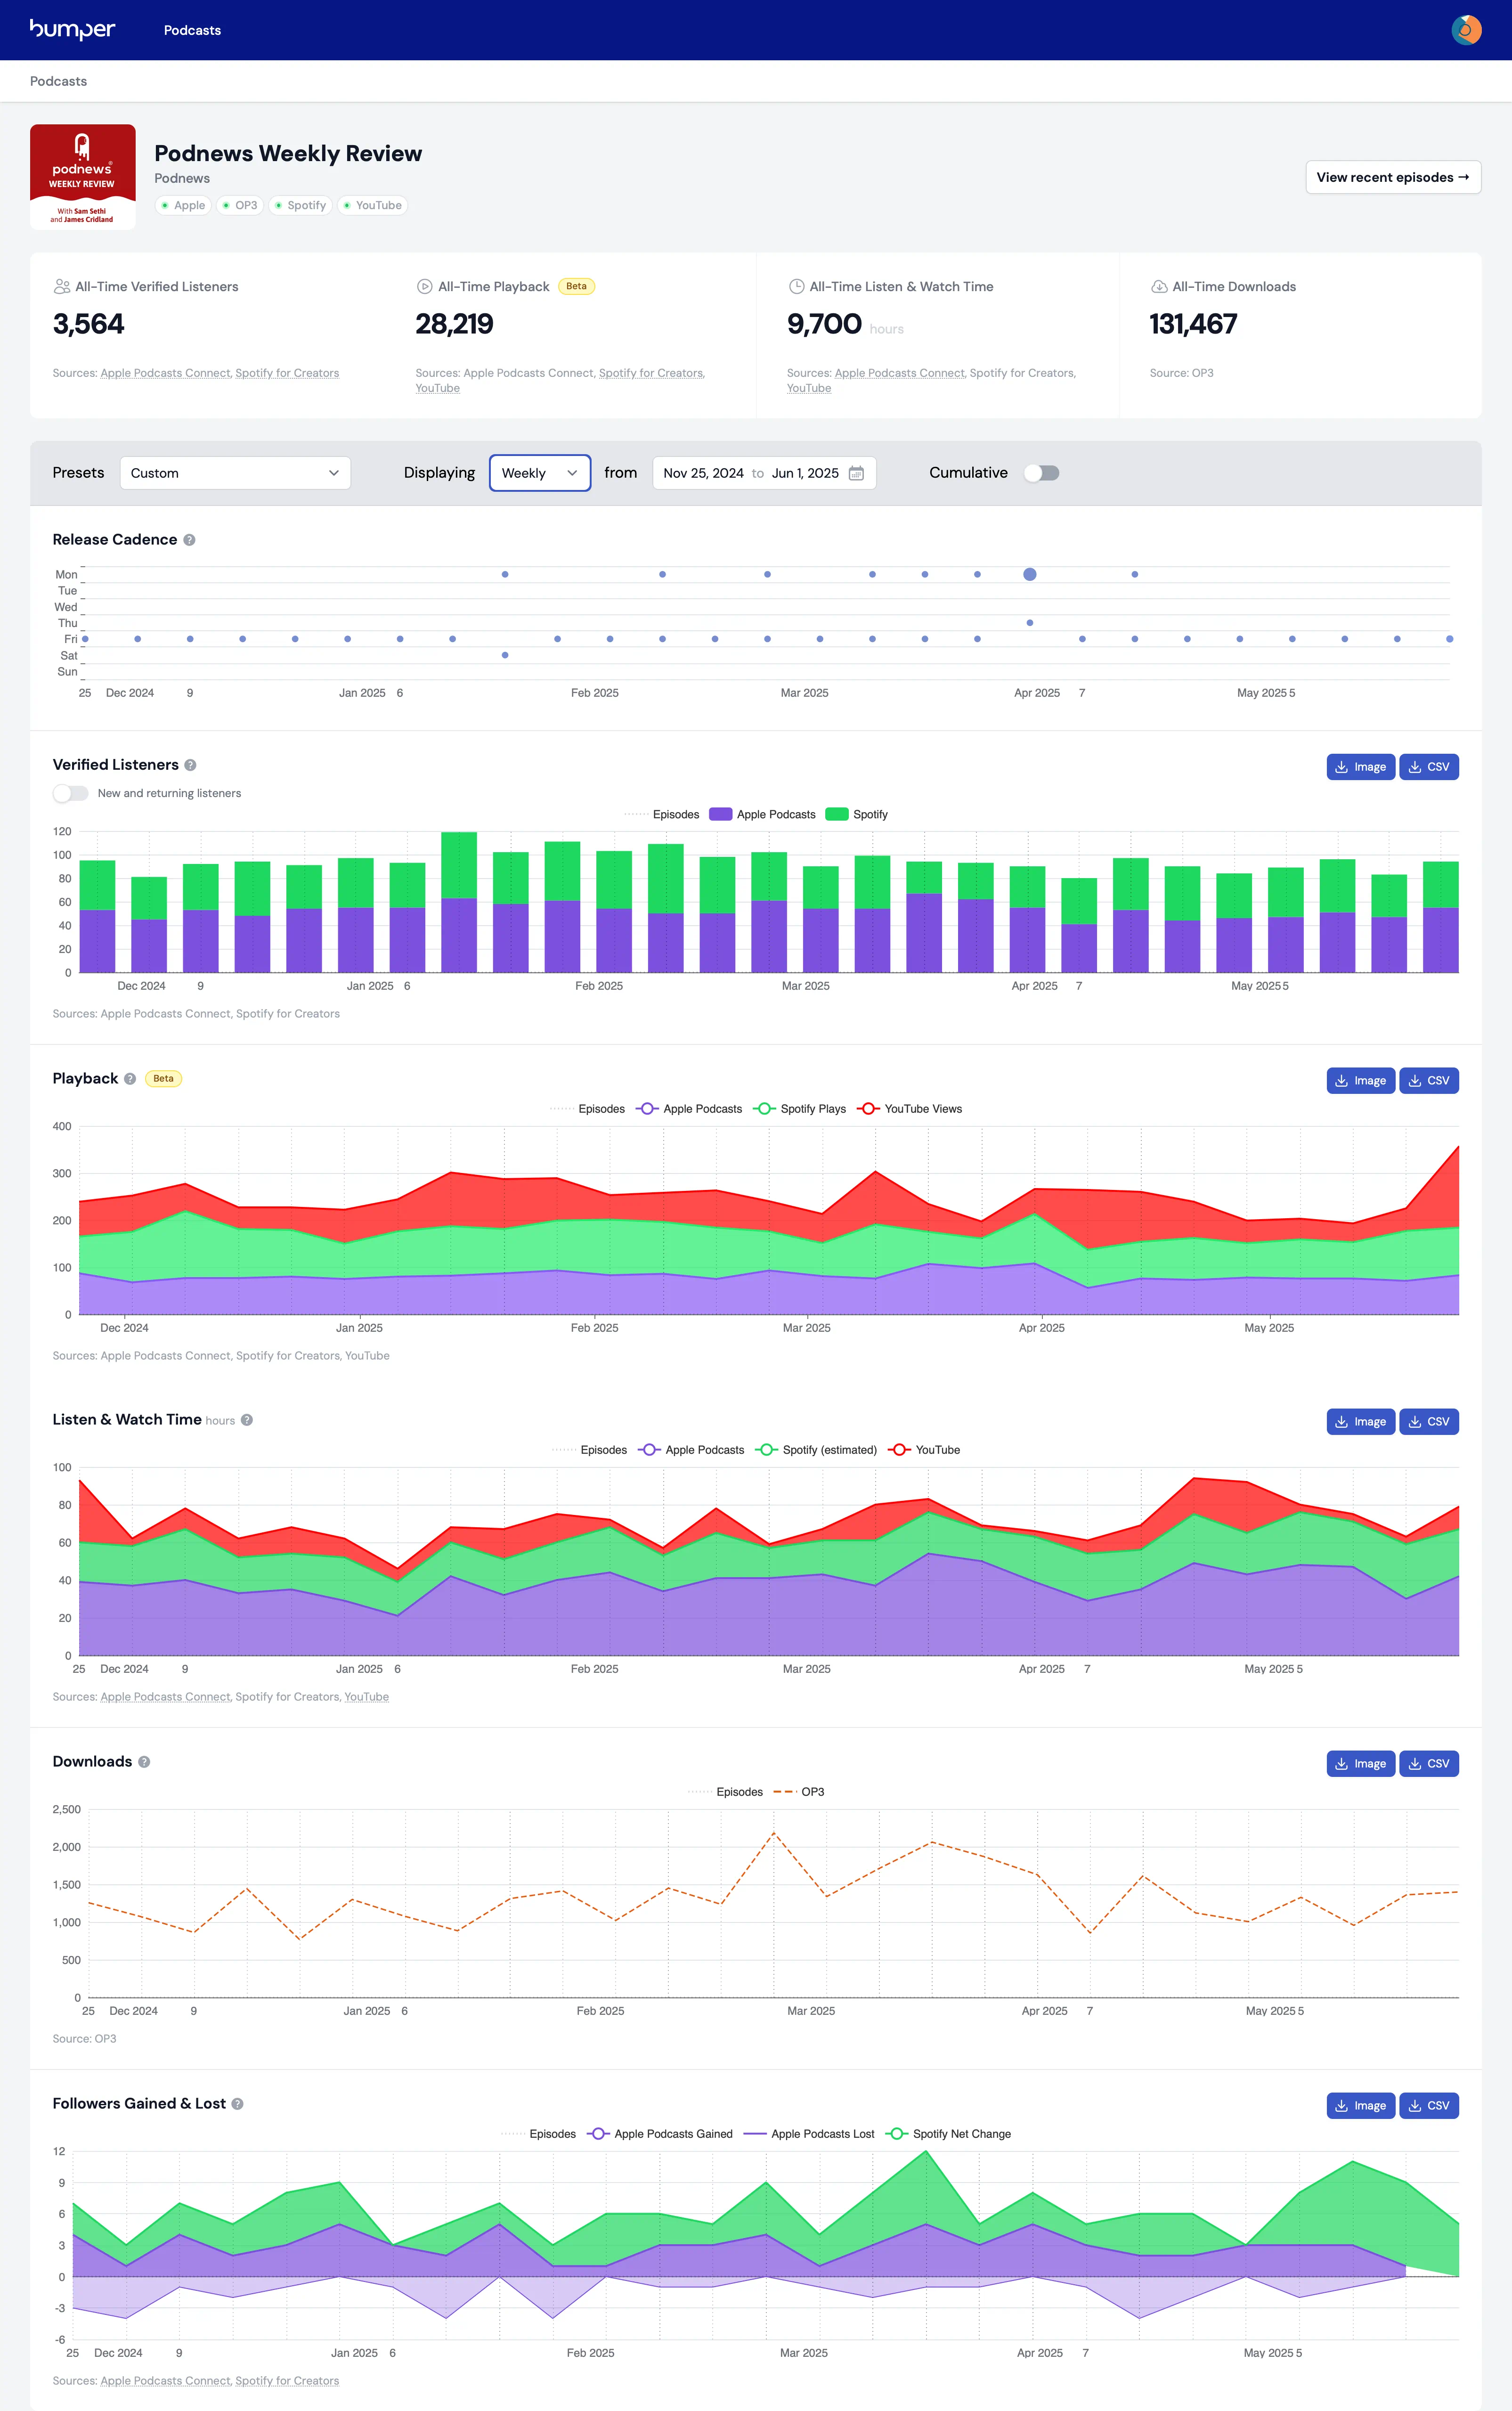
Task: Toggle Apple Podcasts series in Verified Listeners legend
Action: coord(762,815)
